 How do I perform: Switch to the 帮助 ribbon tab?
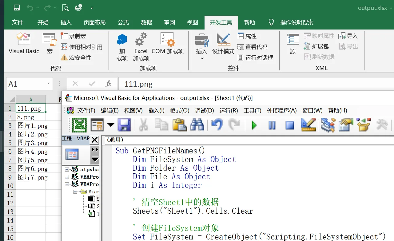[x=250, y=22]
